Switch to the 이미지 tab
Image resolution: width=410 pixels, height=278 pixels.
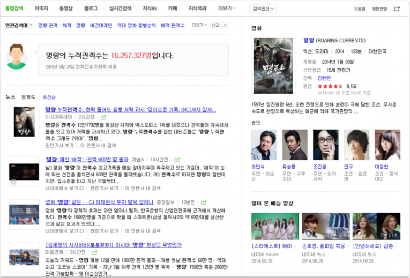coord(41,9)
